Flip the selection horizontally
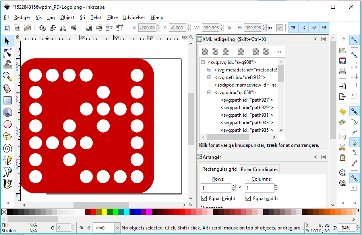This screenshot has height=235, width=362. 63,28
